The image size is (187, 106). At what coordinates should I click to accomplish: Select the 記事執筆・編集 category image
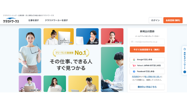tap(30, 84)
